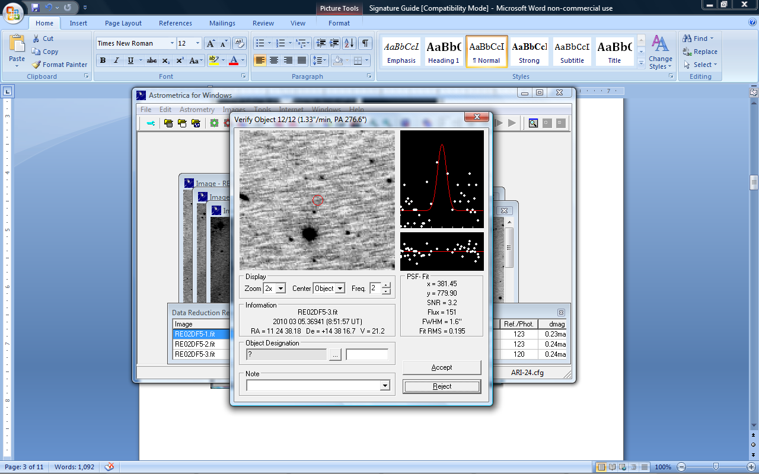Open the Review ribbon tab

(263, 23)
